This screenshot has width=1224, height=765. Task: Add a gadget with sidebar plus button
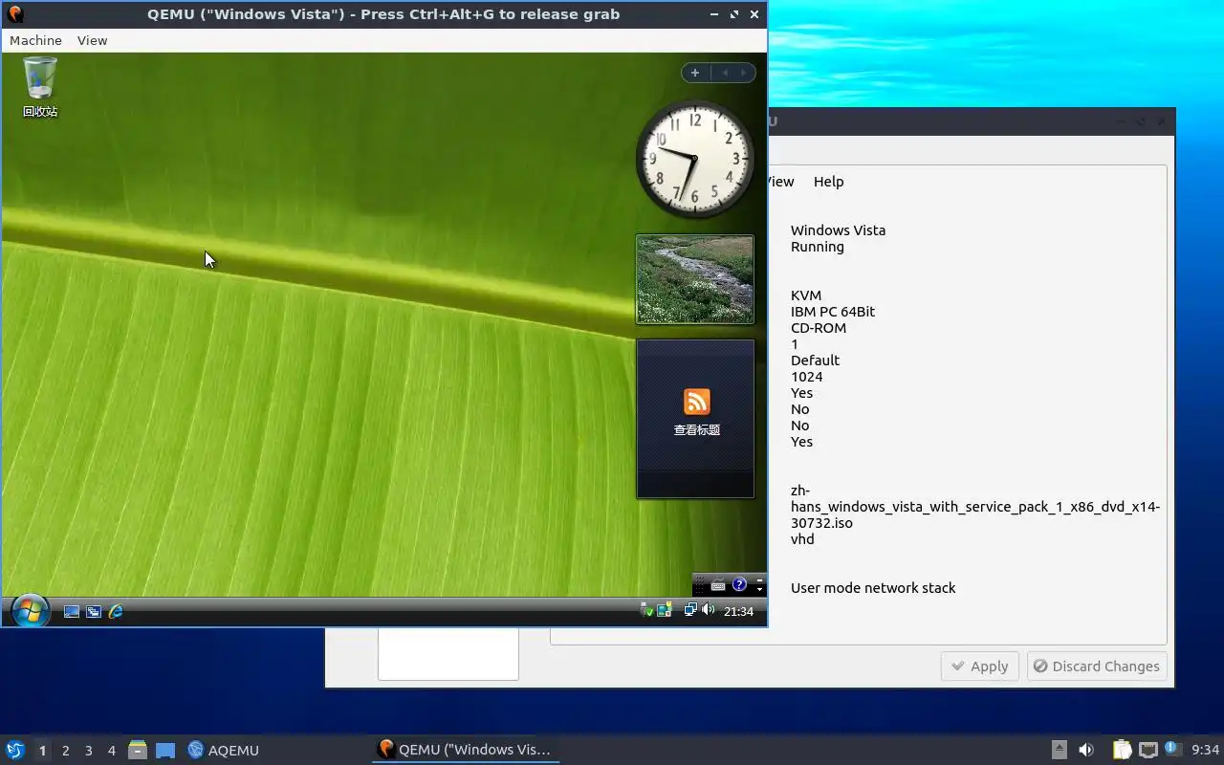695,73
